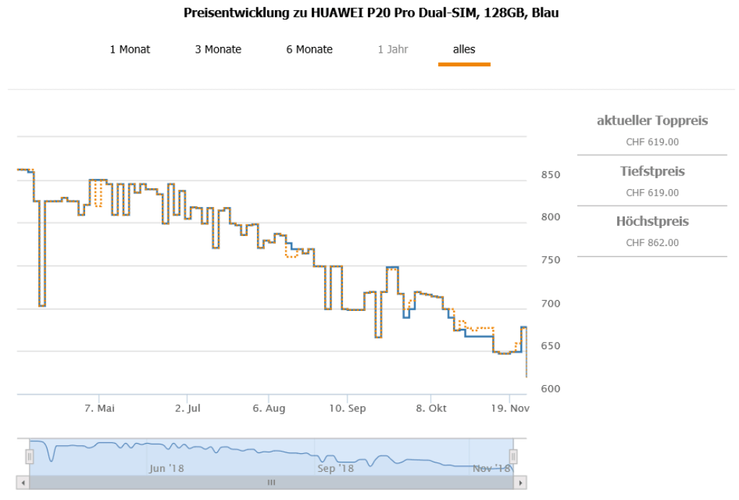Show the 6 Monate price history

pyautogui.click(x=309, y=50)
